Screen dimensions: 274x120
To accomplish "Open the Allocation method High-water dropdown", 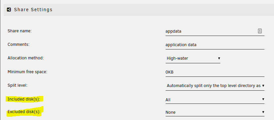I will 193,59.
